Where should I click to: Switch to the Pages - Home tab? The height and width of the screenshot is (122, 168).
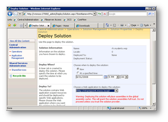pyautogui.click(x=63, y=26)
